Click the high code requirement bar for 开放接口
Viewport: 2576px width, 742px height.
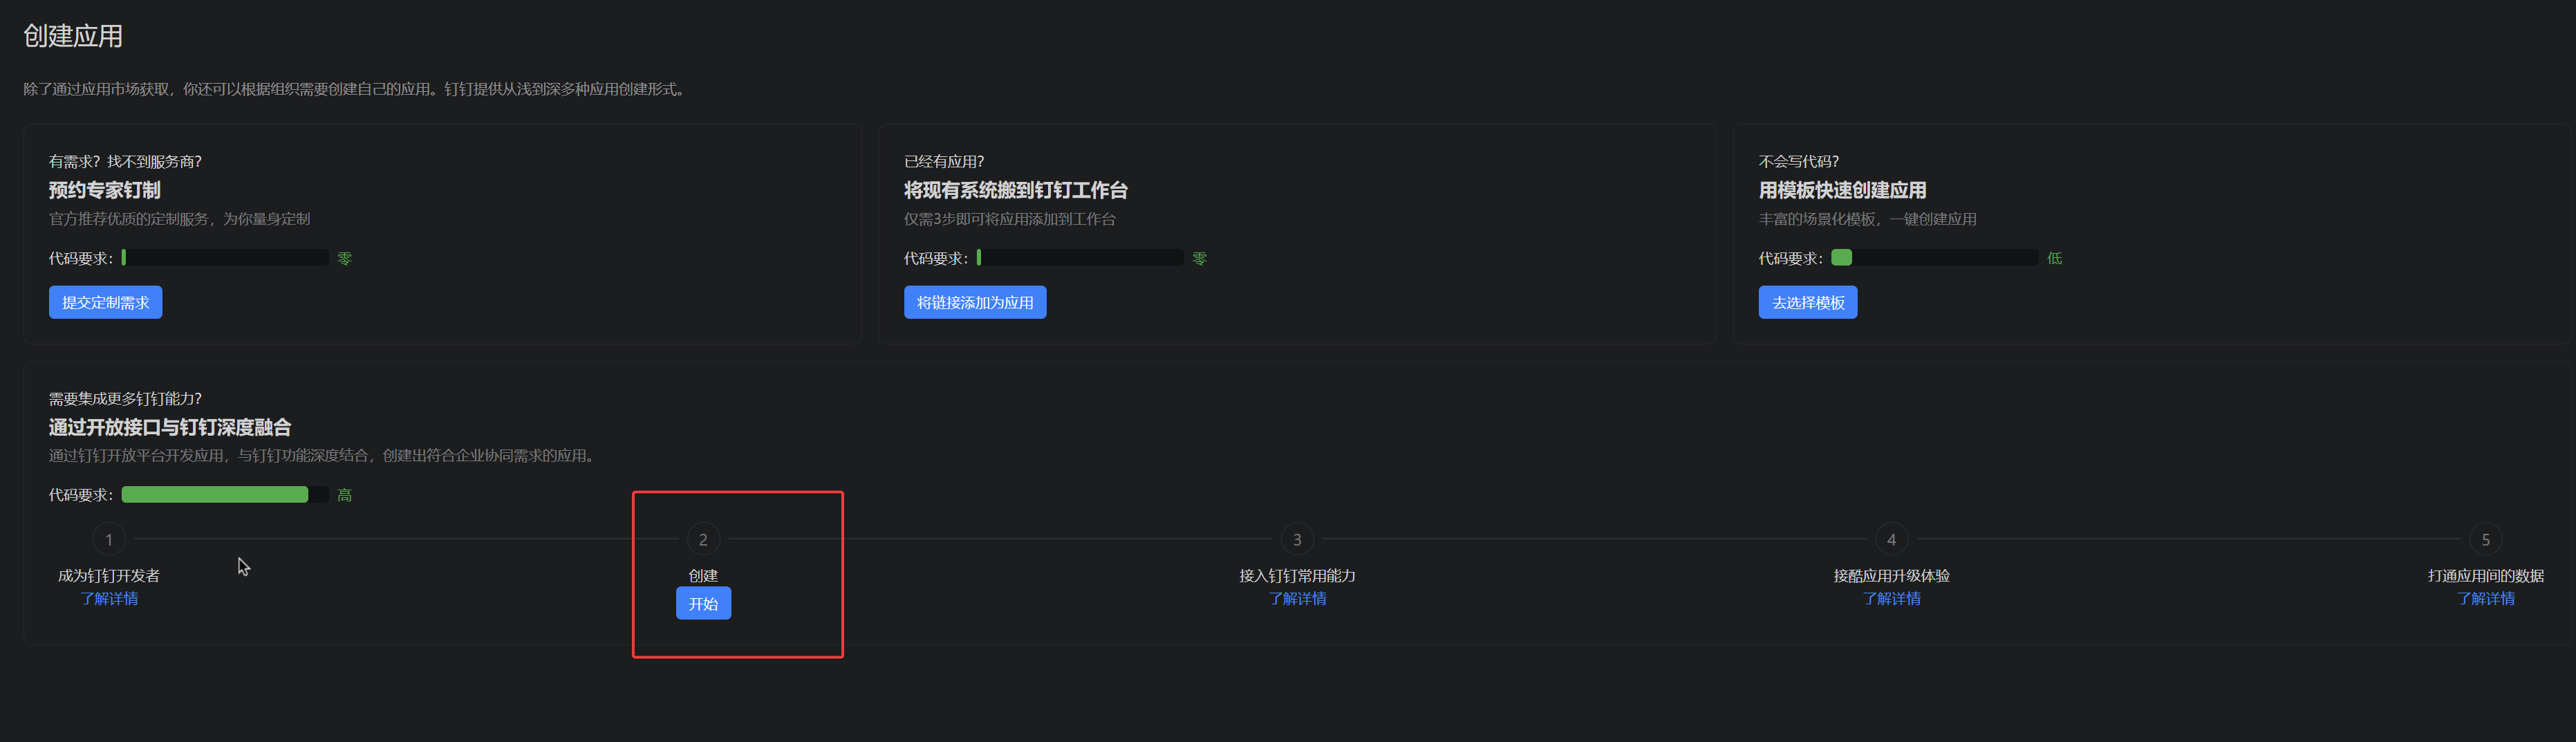point(225,495)
